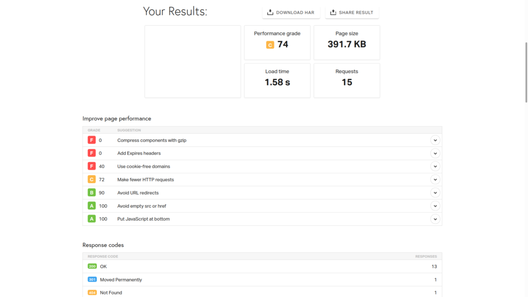Expand Avoid empty src or href
528x297 pixels.
coord(435,206)
